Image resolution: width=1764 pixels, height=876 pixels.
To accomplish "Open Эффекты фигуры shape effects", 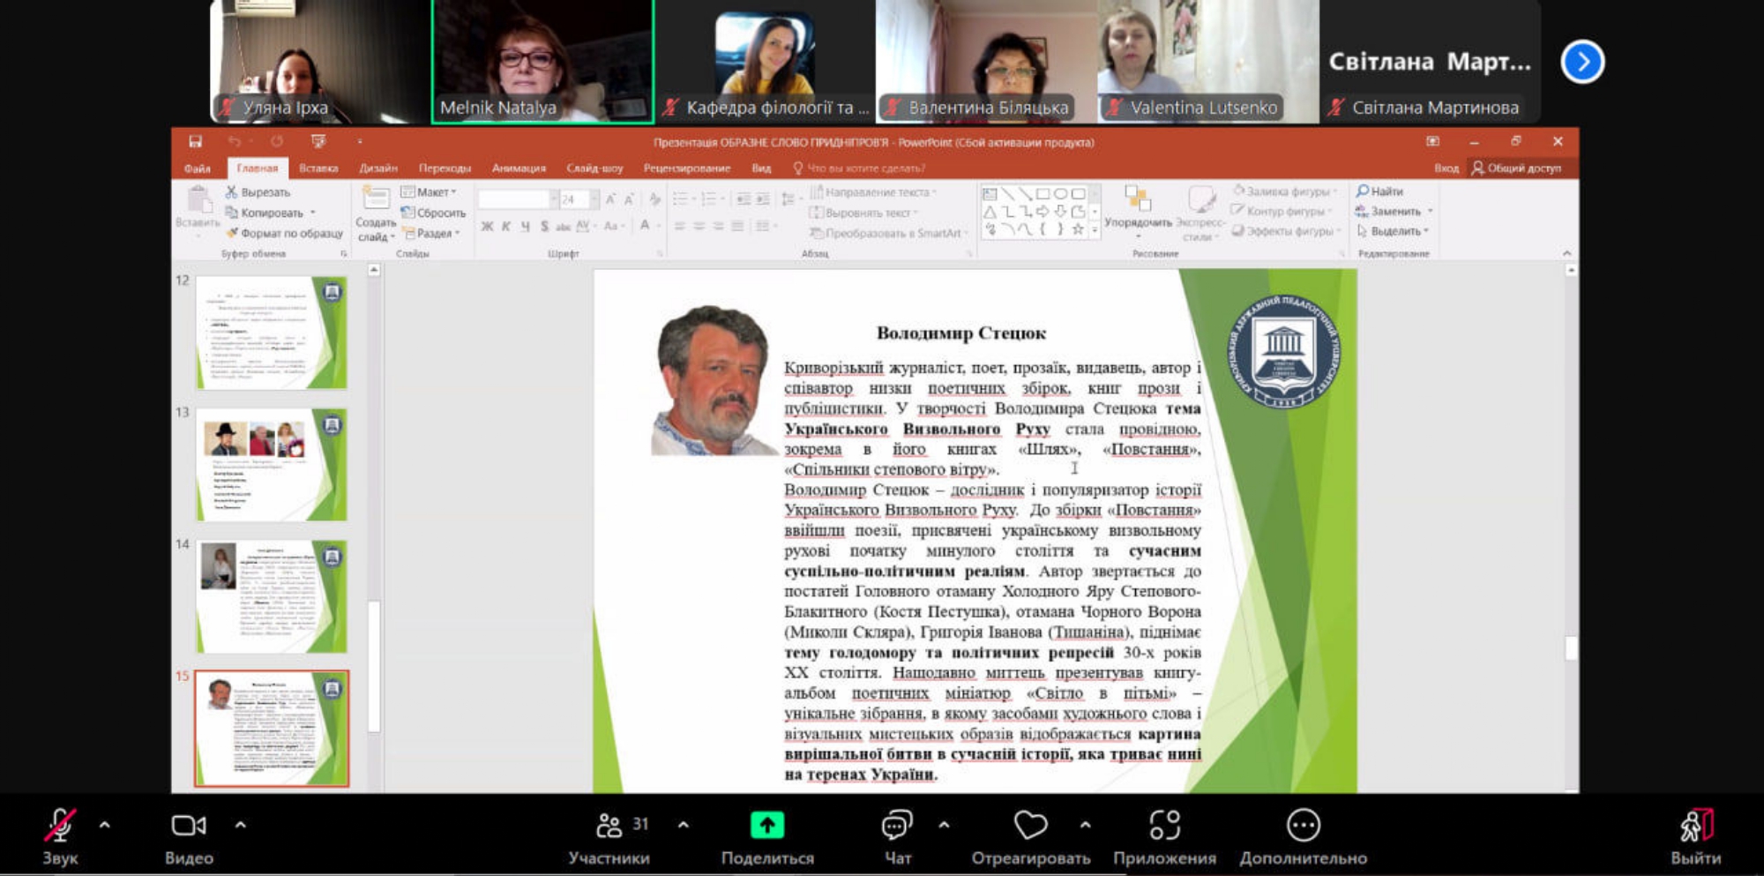I will pos(1287,232).
